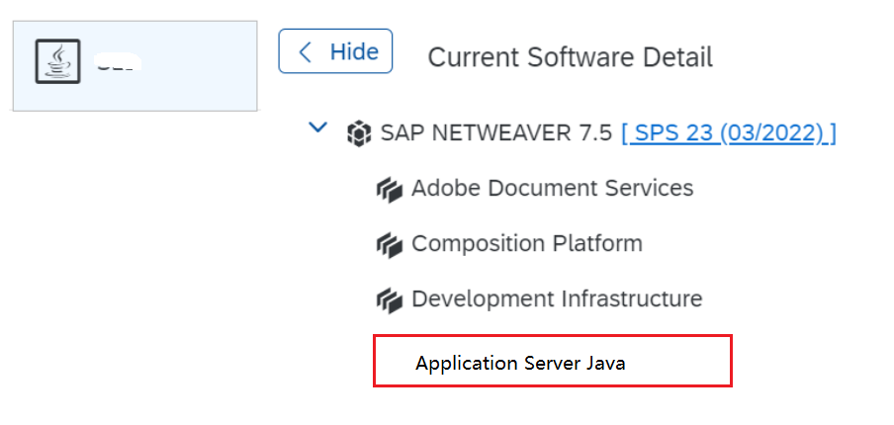Viewport: 894px width, 425px height.
Task: Open the SPS 23 (03/2022) link
Action: pyautogui.click(x=729, y=132)
